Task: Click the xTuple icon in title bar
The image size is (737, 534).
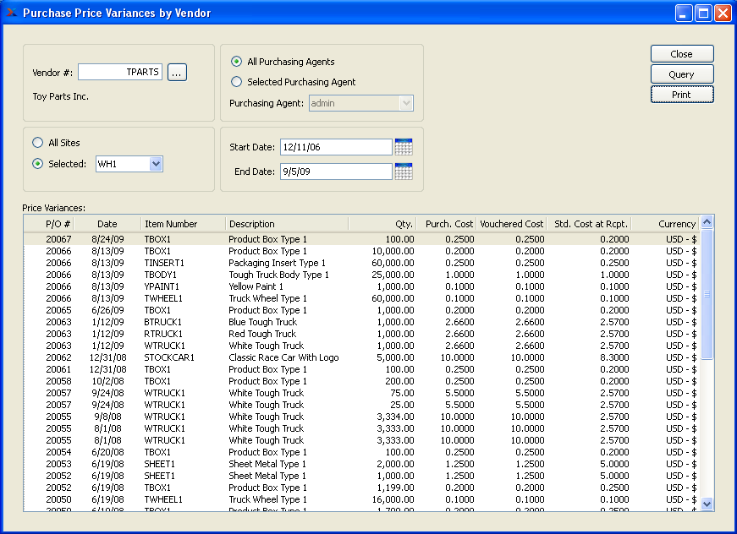Action: coord(11,13)
